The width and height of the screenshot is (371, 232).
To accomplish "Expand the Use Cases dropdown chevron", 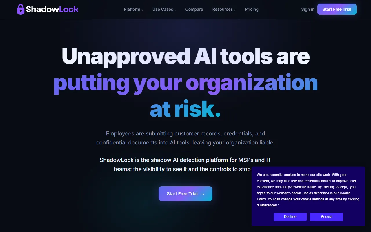I will click(175, 10).
